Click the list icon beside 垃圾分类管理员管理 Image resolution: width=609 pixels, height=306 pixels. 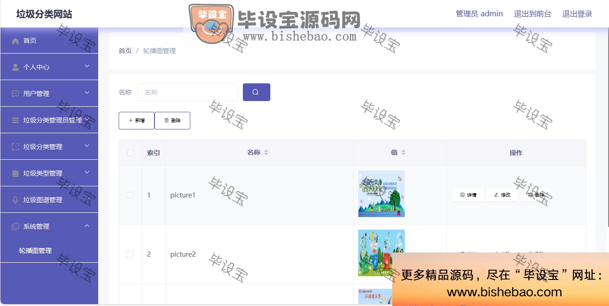coord(15,120)
